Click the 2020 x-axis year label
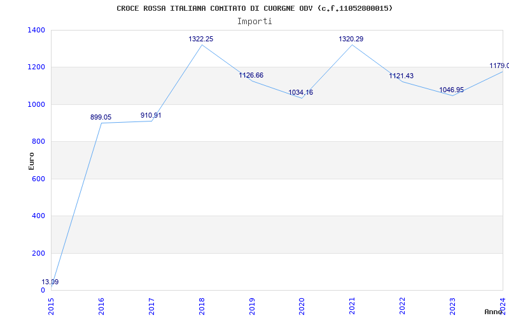The height and width of the screenshot is (318, 509). 302,306
